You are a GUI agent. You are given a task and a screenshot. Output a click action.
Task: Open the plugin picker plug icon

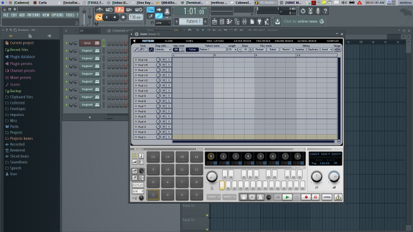pyautogui.click(x=259, y=21)
